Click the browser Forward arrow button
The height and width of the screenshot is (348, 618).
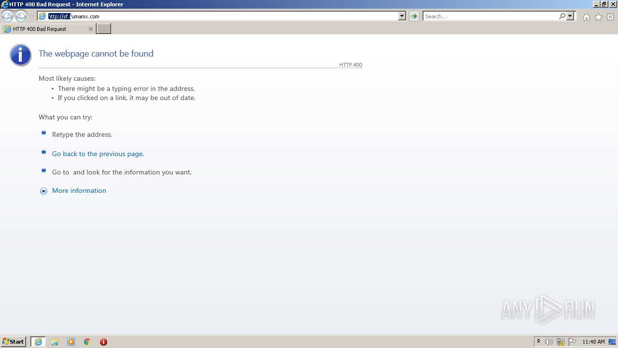coord(21,16)
